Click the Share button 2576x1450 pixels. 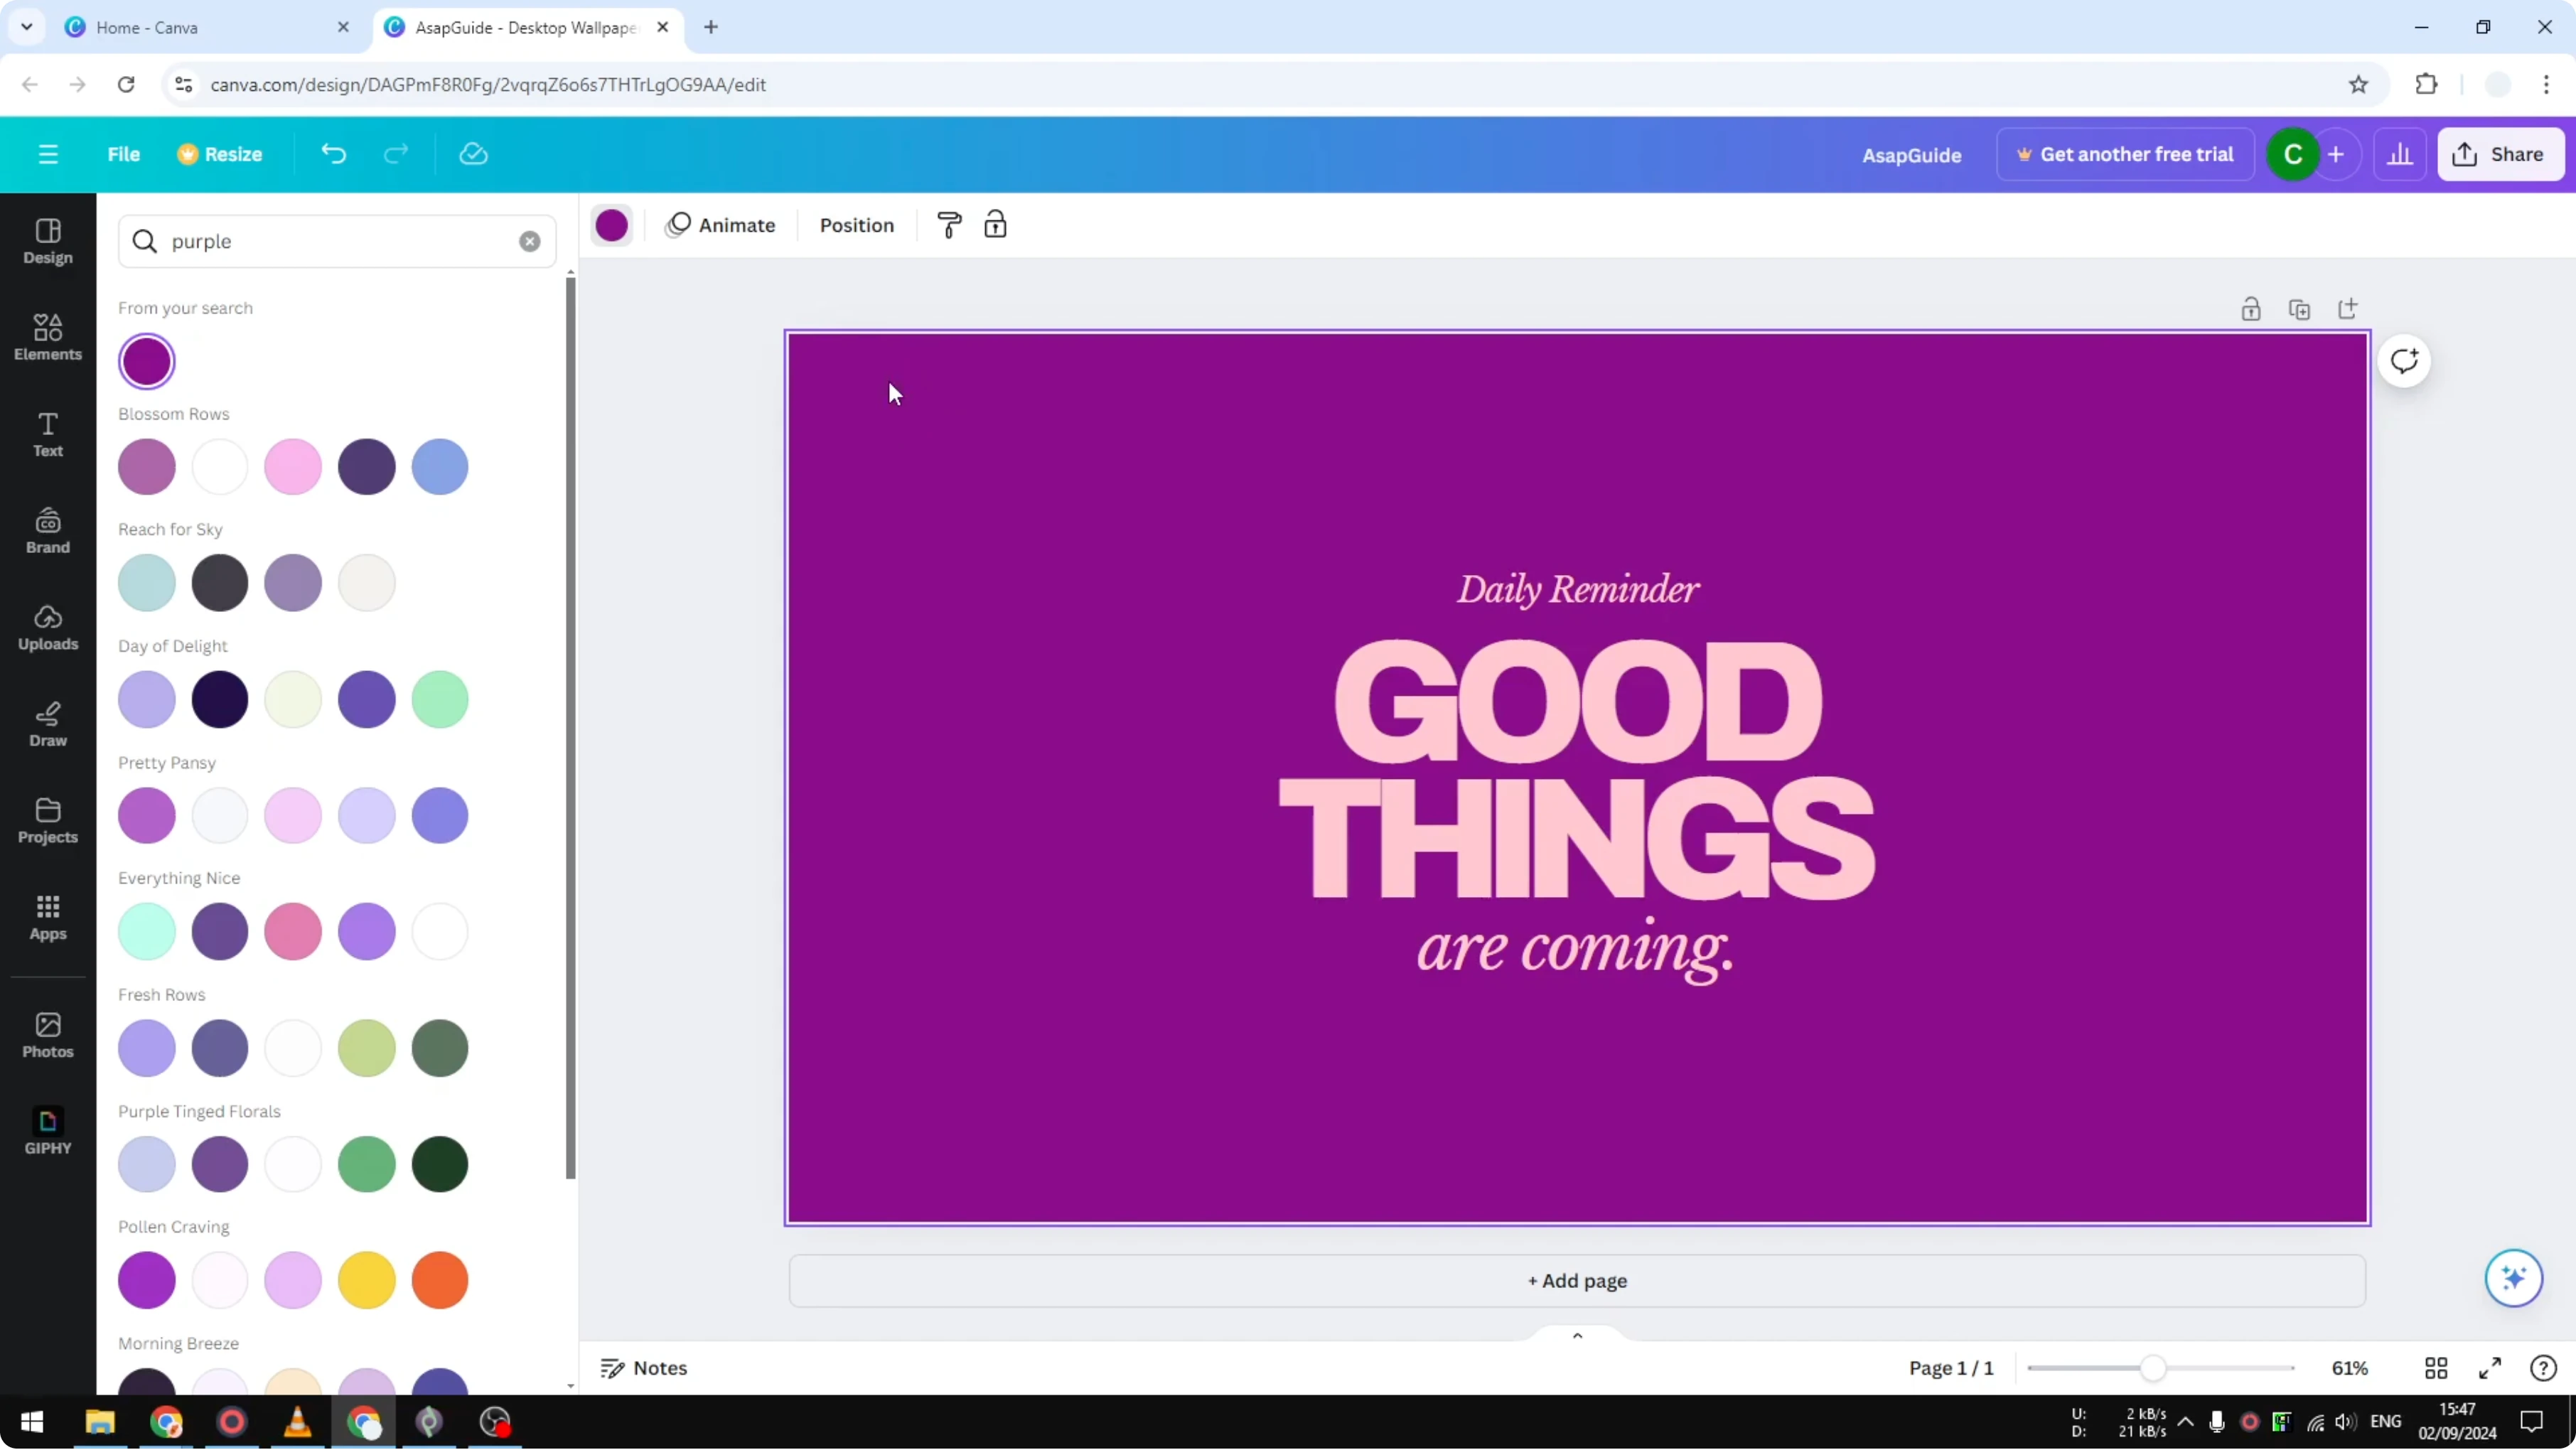pyautogui.click(x=2501, y=154)
